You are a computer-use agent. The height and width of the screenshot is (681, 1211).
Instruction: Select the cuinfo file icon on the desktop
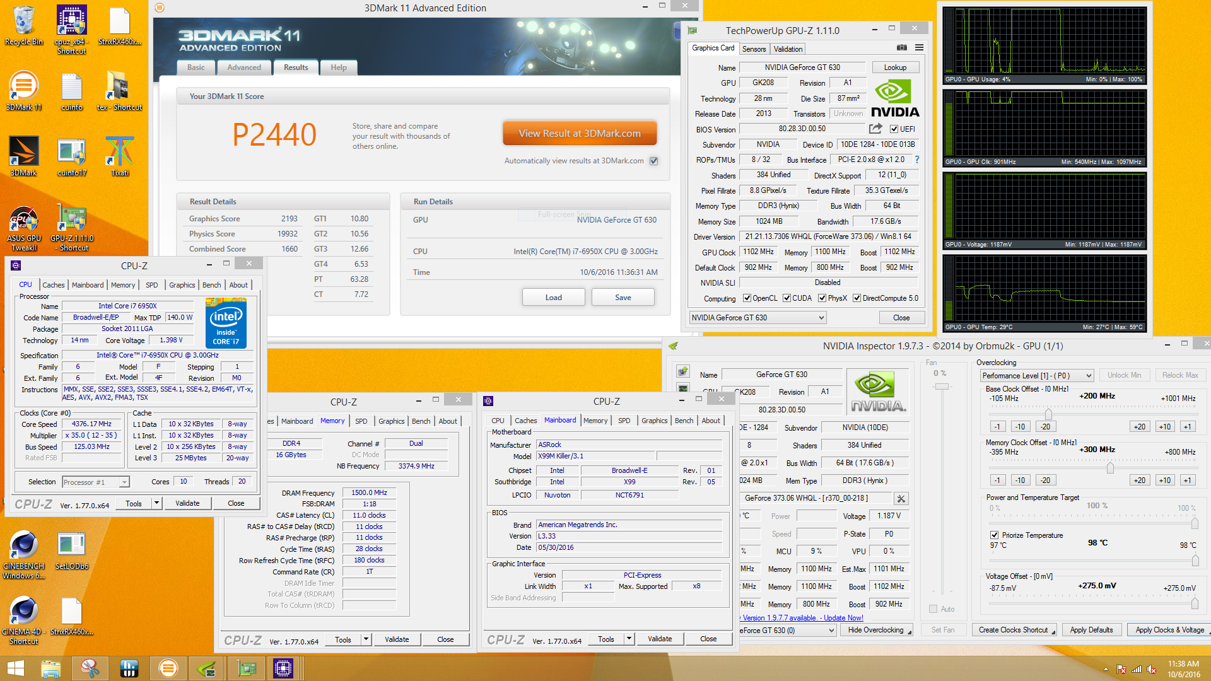tap(72, 91)
